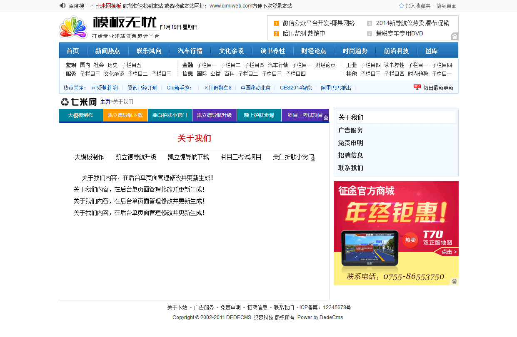The height and width of the screenshot is (337, 517).
Task: Click the speaker announcement icon
Action: (62, 5)
